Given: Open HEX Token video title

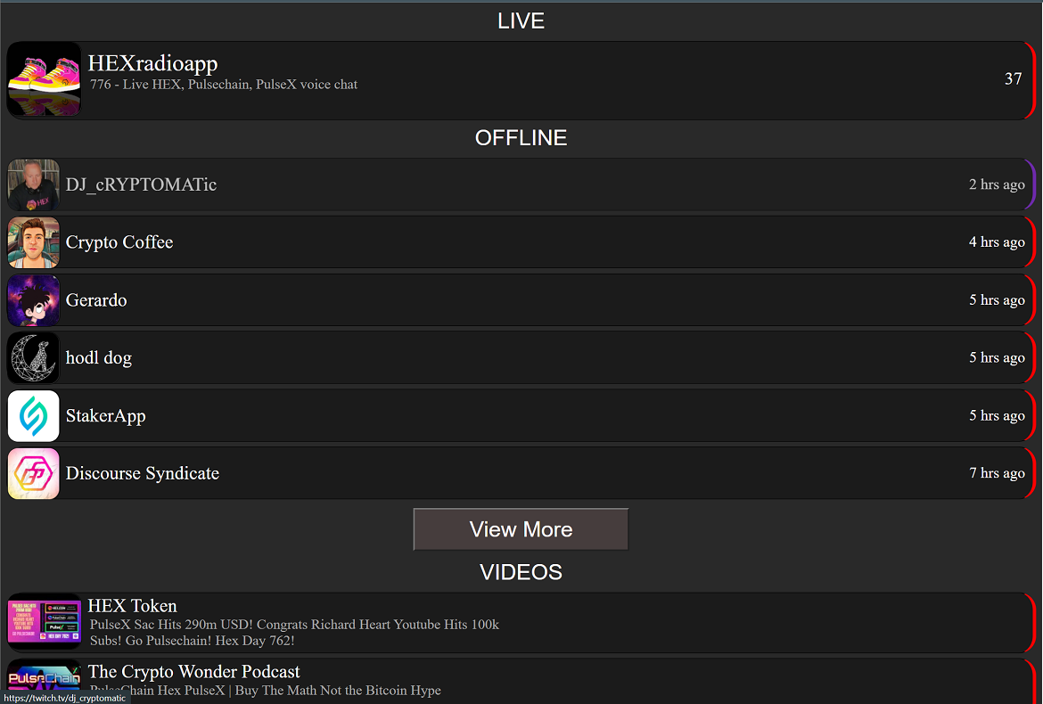Looking at the screenshot, I should 132,606.
